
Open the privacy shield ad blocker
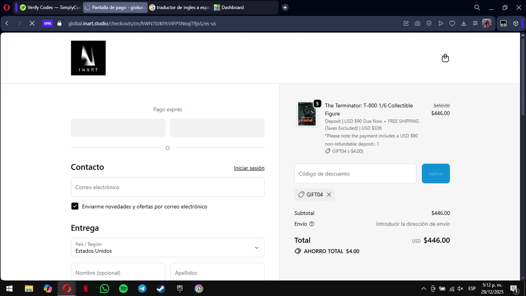pos(429,24)
